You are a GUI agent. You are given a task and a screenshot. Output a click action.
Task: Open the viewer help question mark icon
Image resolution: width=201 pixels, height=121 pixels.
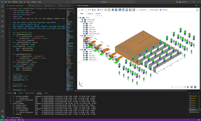(x=197, y=10)
